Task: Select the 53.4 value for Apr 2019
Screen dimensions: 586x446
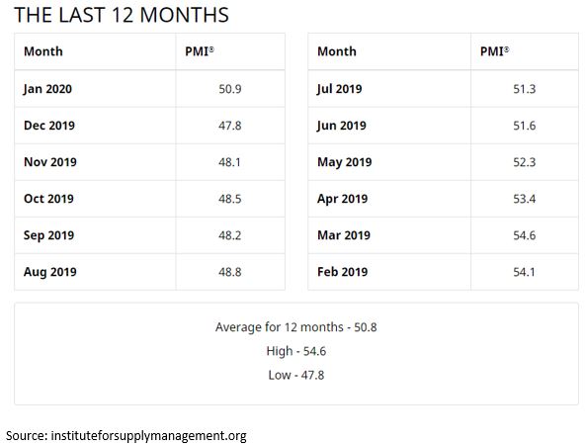Action: (x=525, y=199)
